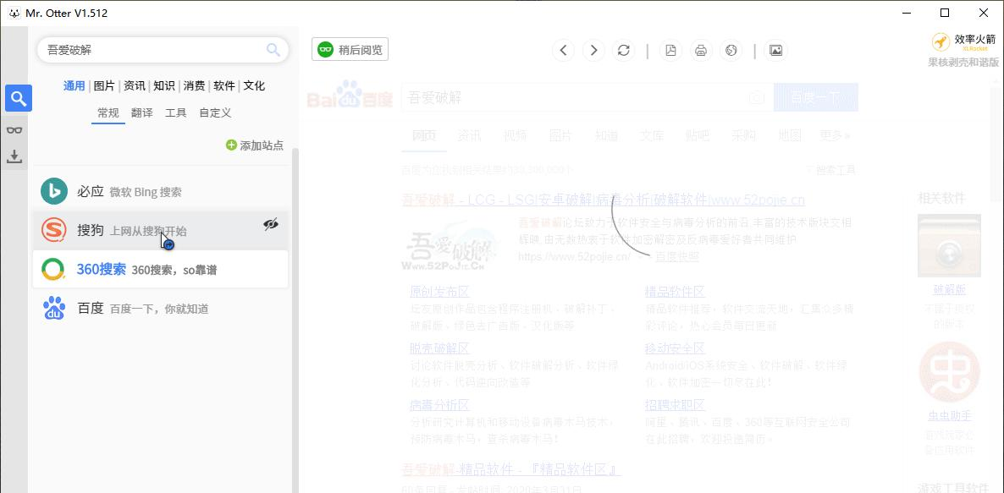This screenshot has width=1004, height=493.
Task: Select the 文化 category
Action: point(254,85)
